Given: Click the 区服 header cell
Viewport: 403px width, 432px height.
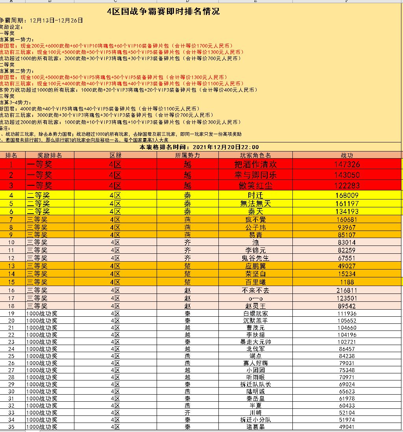Looking at the screenshot, I should click(115, 155).
